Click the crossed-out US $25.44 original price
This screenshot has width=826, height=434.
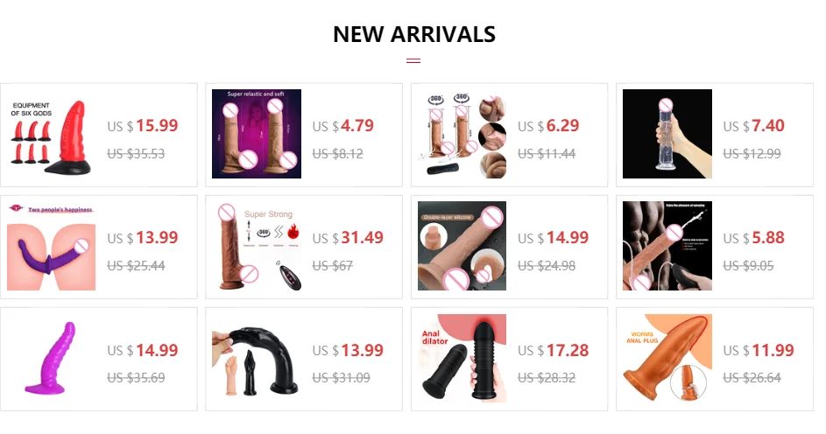pyautogui.click(x=136, y=266)
